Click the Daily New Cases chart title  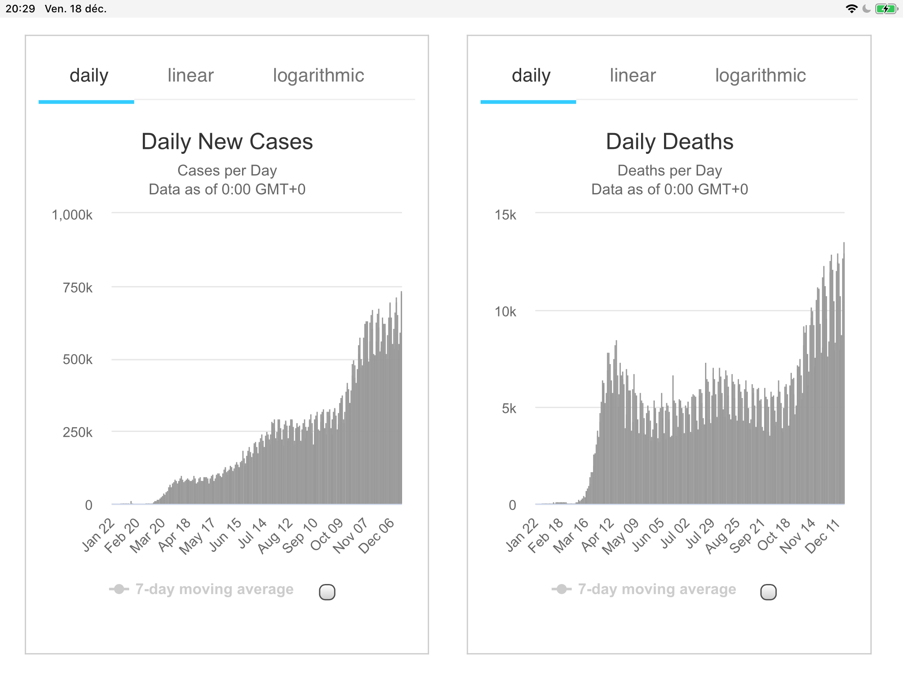(x=227, y=142)
